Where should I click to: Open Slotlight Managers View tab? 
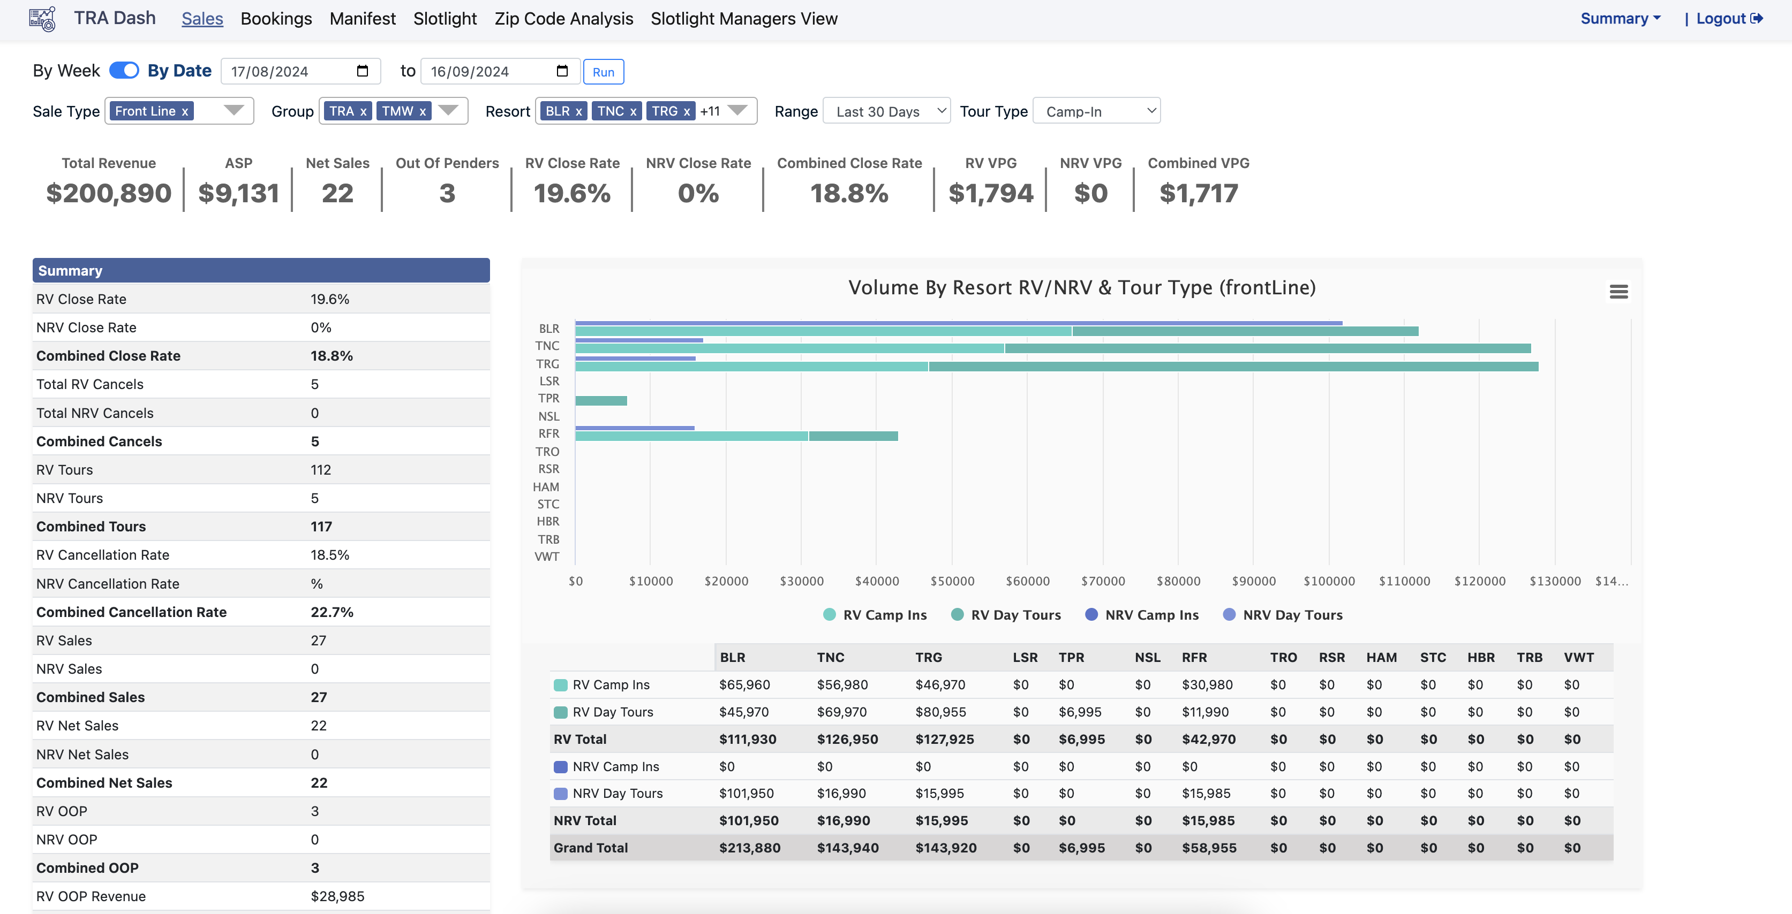pyautogui.click(x=744, y=19)
